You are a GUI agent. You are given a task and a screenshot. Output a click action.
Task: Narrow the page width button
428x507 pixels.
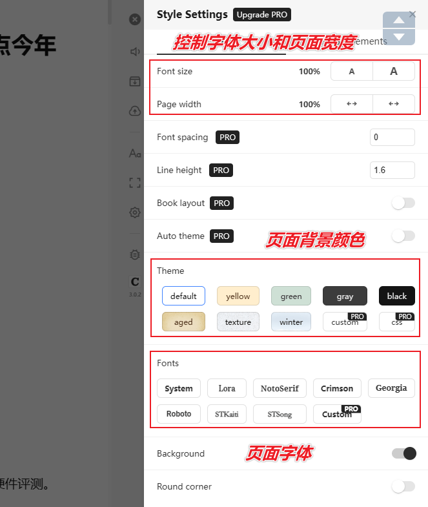pyautogui.click(x=352, y=104)
